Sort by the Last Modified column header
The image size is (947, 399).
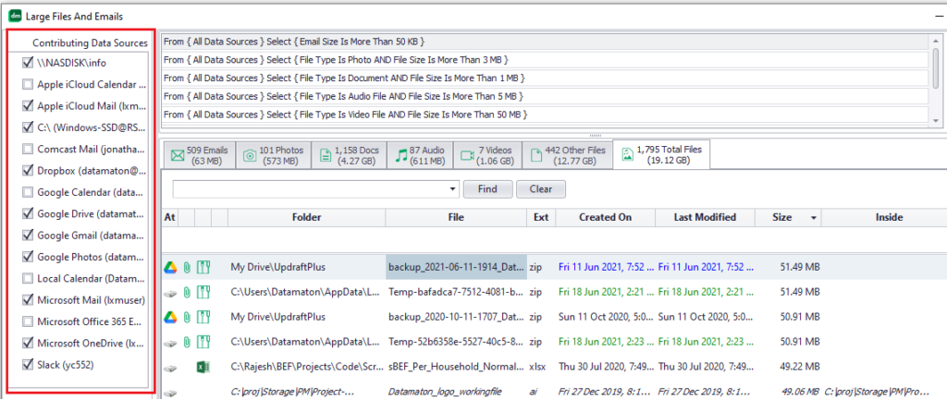pos(705,218)
